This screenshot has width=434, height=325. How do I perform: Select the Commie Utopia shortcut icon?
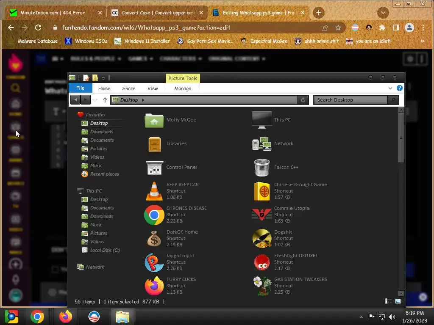tap(262, 215)
